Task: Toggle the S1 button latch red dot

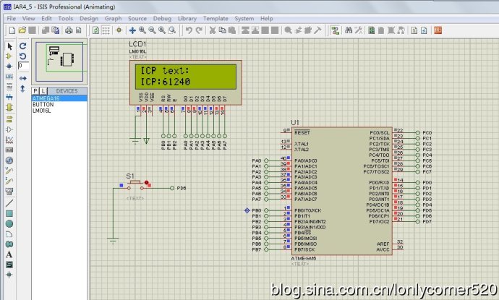Action: [x=147, y=183]
